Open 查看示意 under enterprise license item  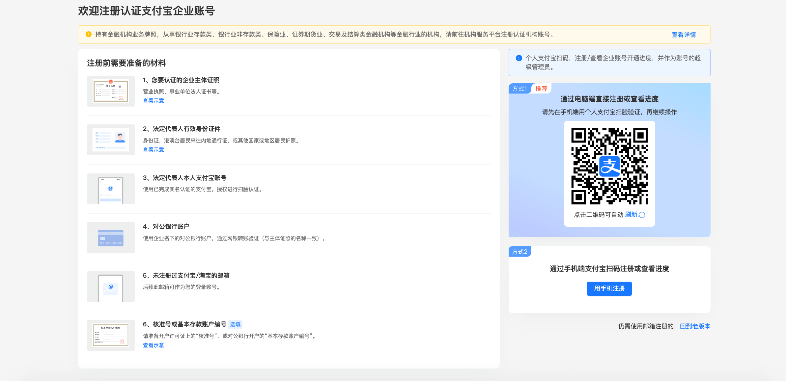153,101
